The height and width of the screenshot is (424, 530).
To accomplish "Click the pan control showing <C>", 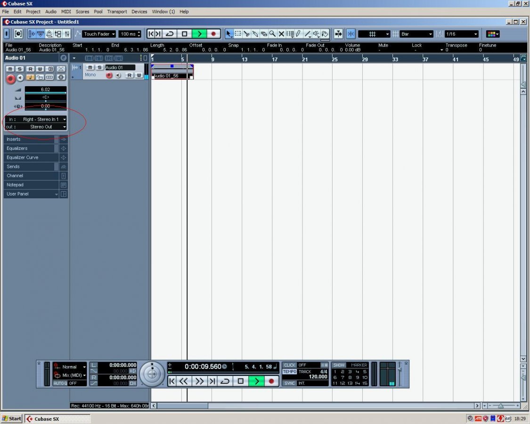I will pos(45,98).
